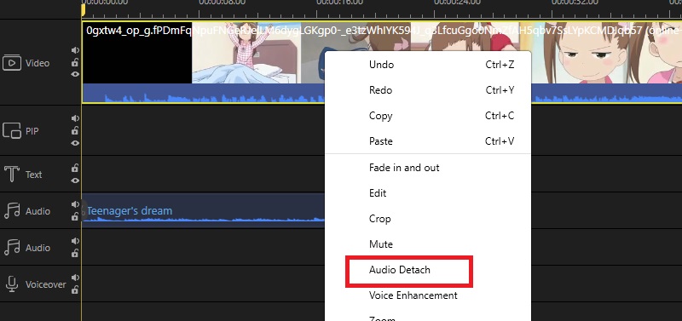The width and height of the screenshot is (682, 321).
Task: Apply Fade in and out option
Action: coord(428,168)
